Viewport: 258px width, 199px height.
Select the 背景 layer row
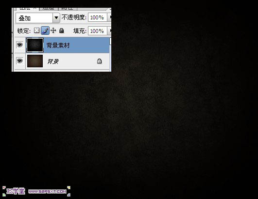(62, 61)
